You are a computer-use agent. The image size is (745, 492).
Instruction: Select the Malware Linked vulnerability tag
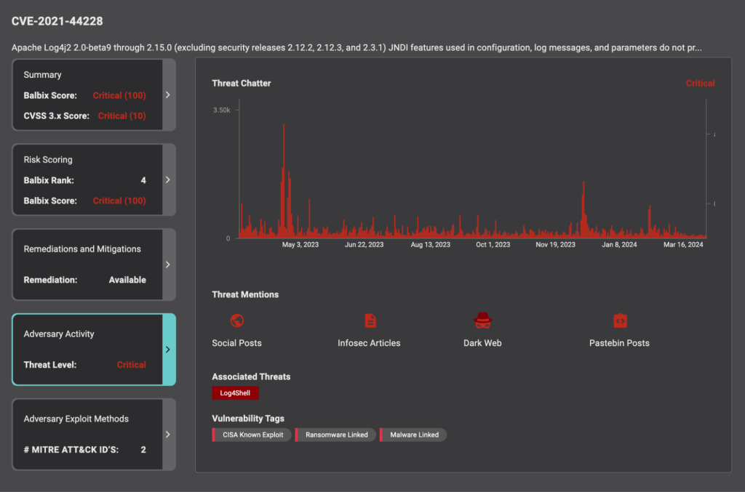pyautogui.click(x=414, y=435)
